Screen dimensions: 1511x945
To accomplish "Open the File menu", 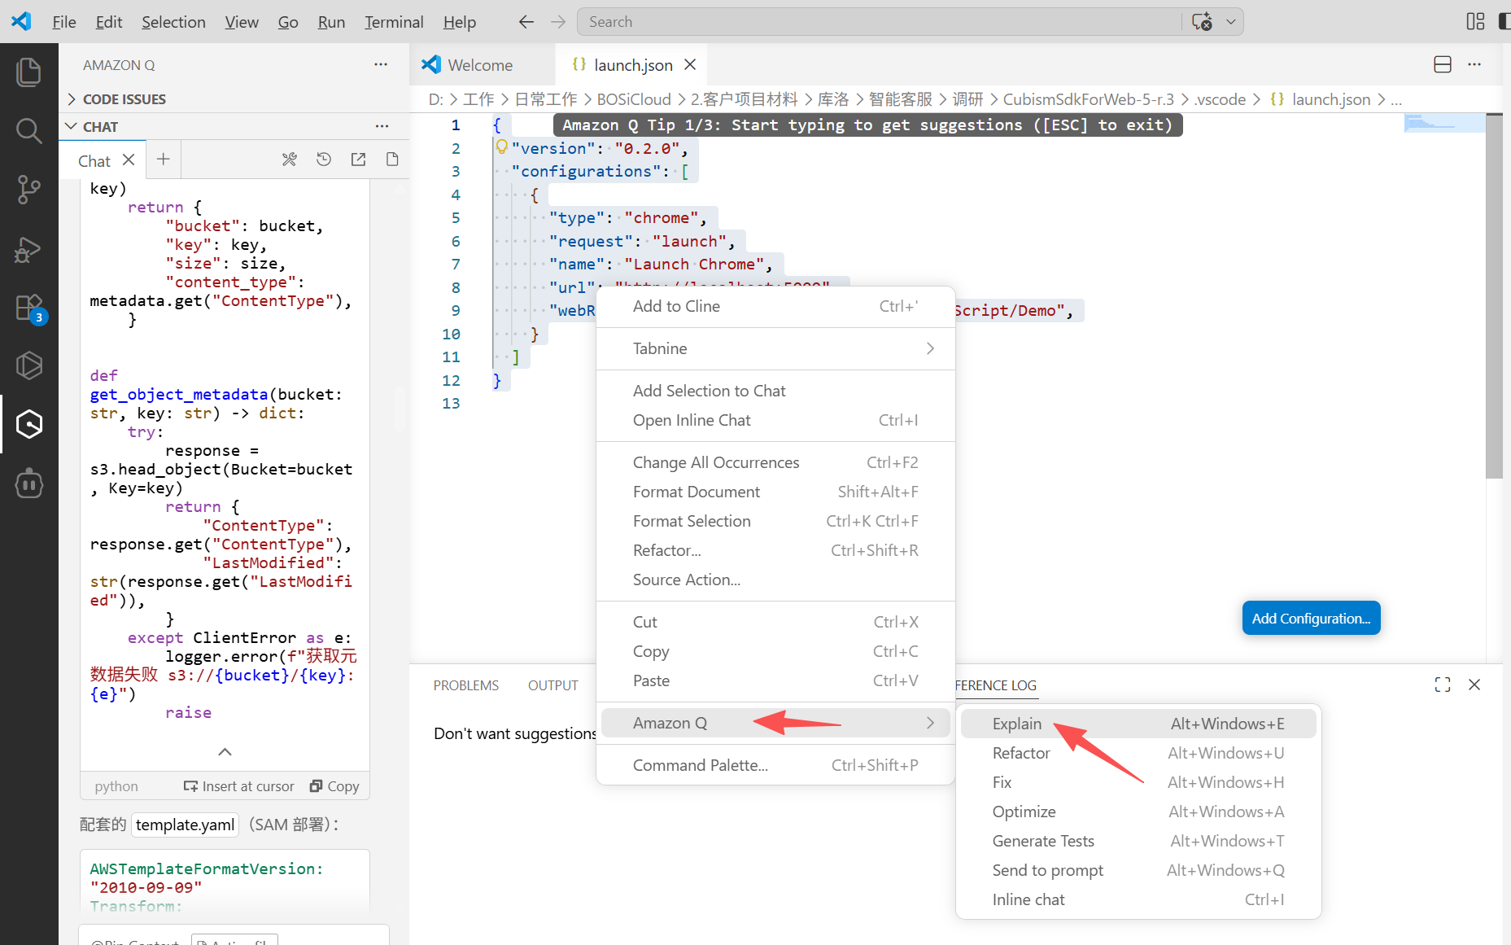I will [64, 22].
